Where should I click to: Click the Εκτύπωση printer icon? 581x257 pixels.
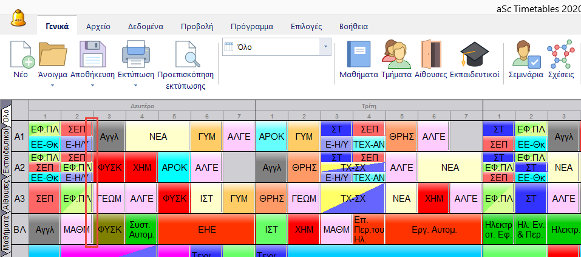click(x=135, y=56)
